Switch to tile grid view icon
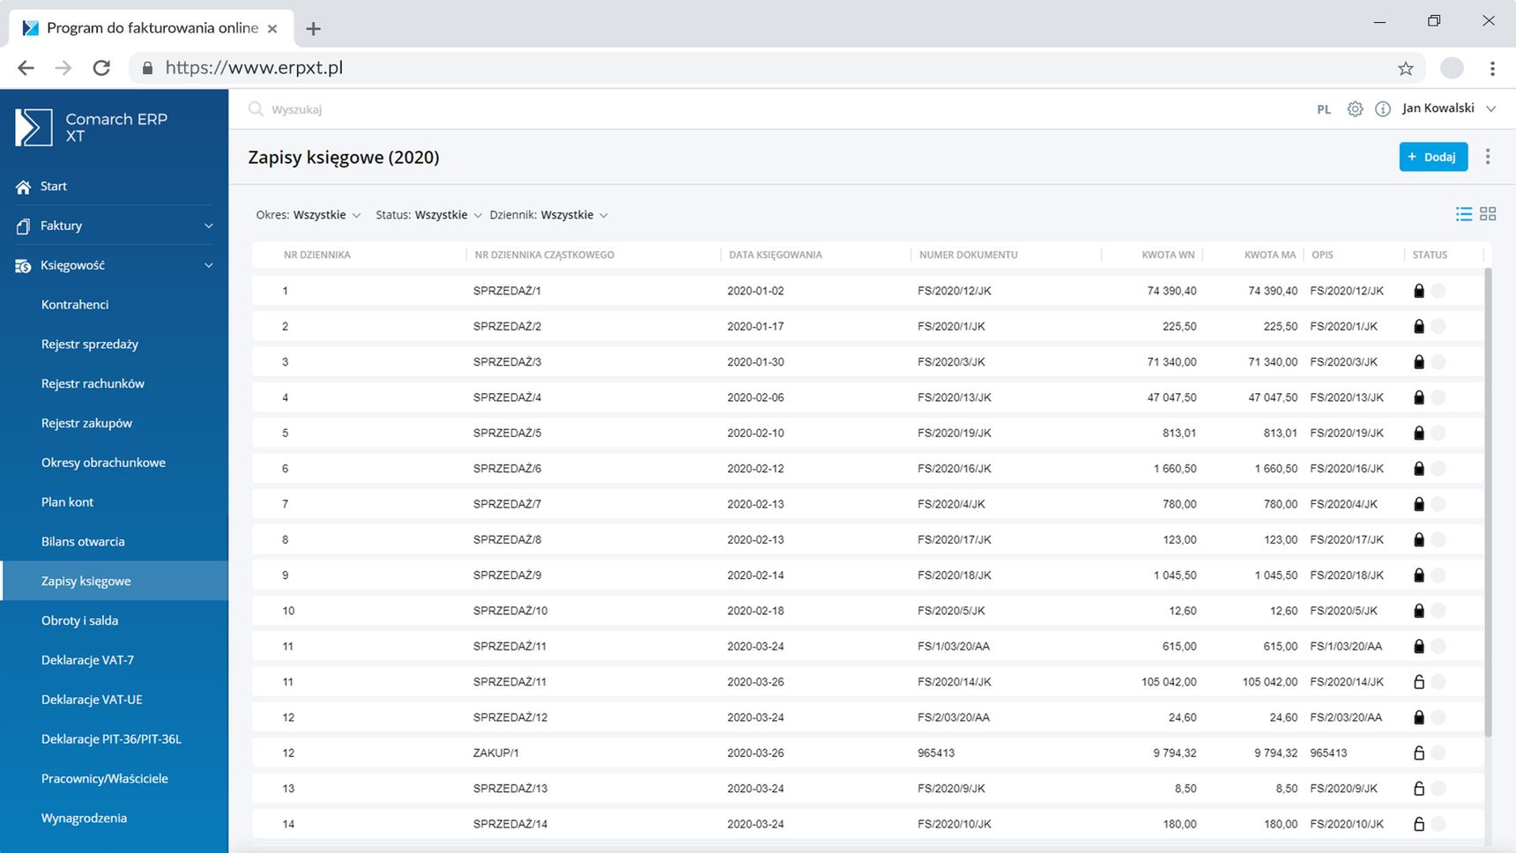 tap(1488, 214)
